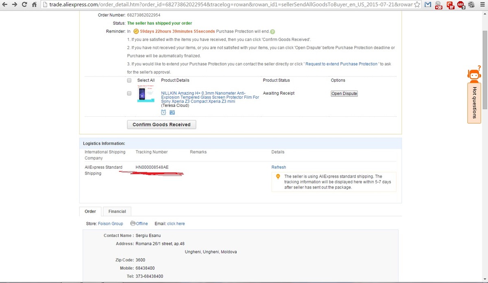Select the Order tab
Image resolution: width=488 pixels, height=283 pixels.
pyautogui.click(x=90, y=211)
